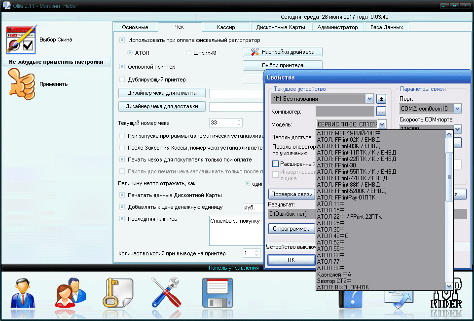Toggle Добавлять к цене денежную единицу checkbox

pos(122,207)
